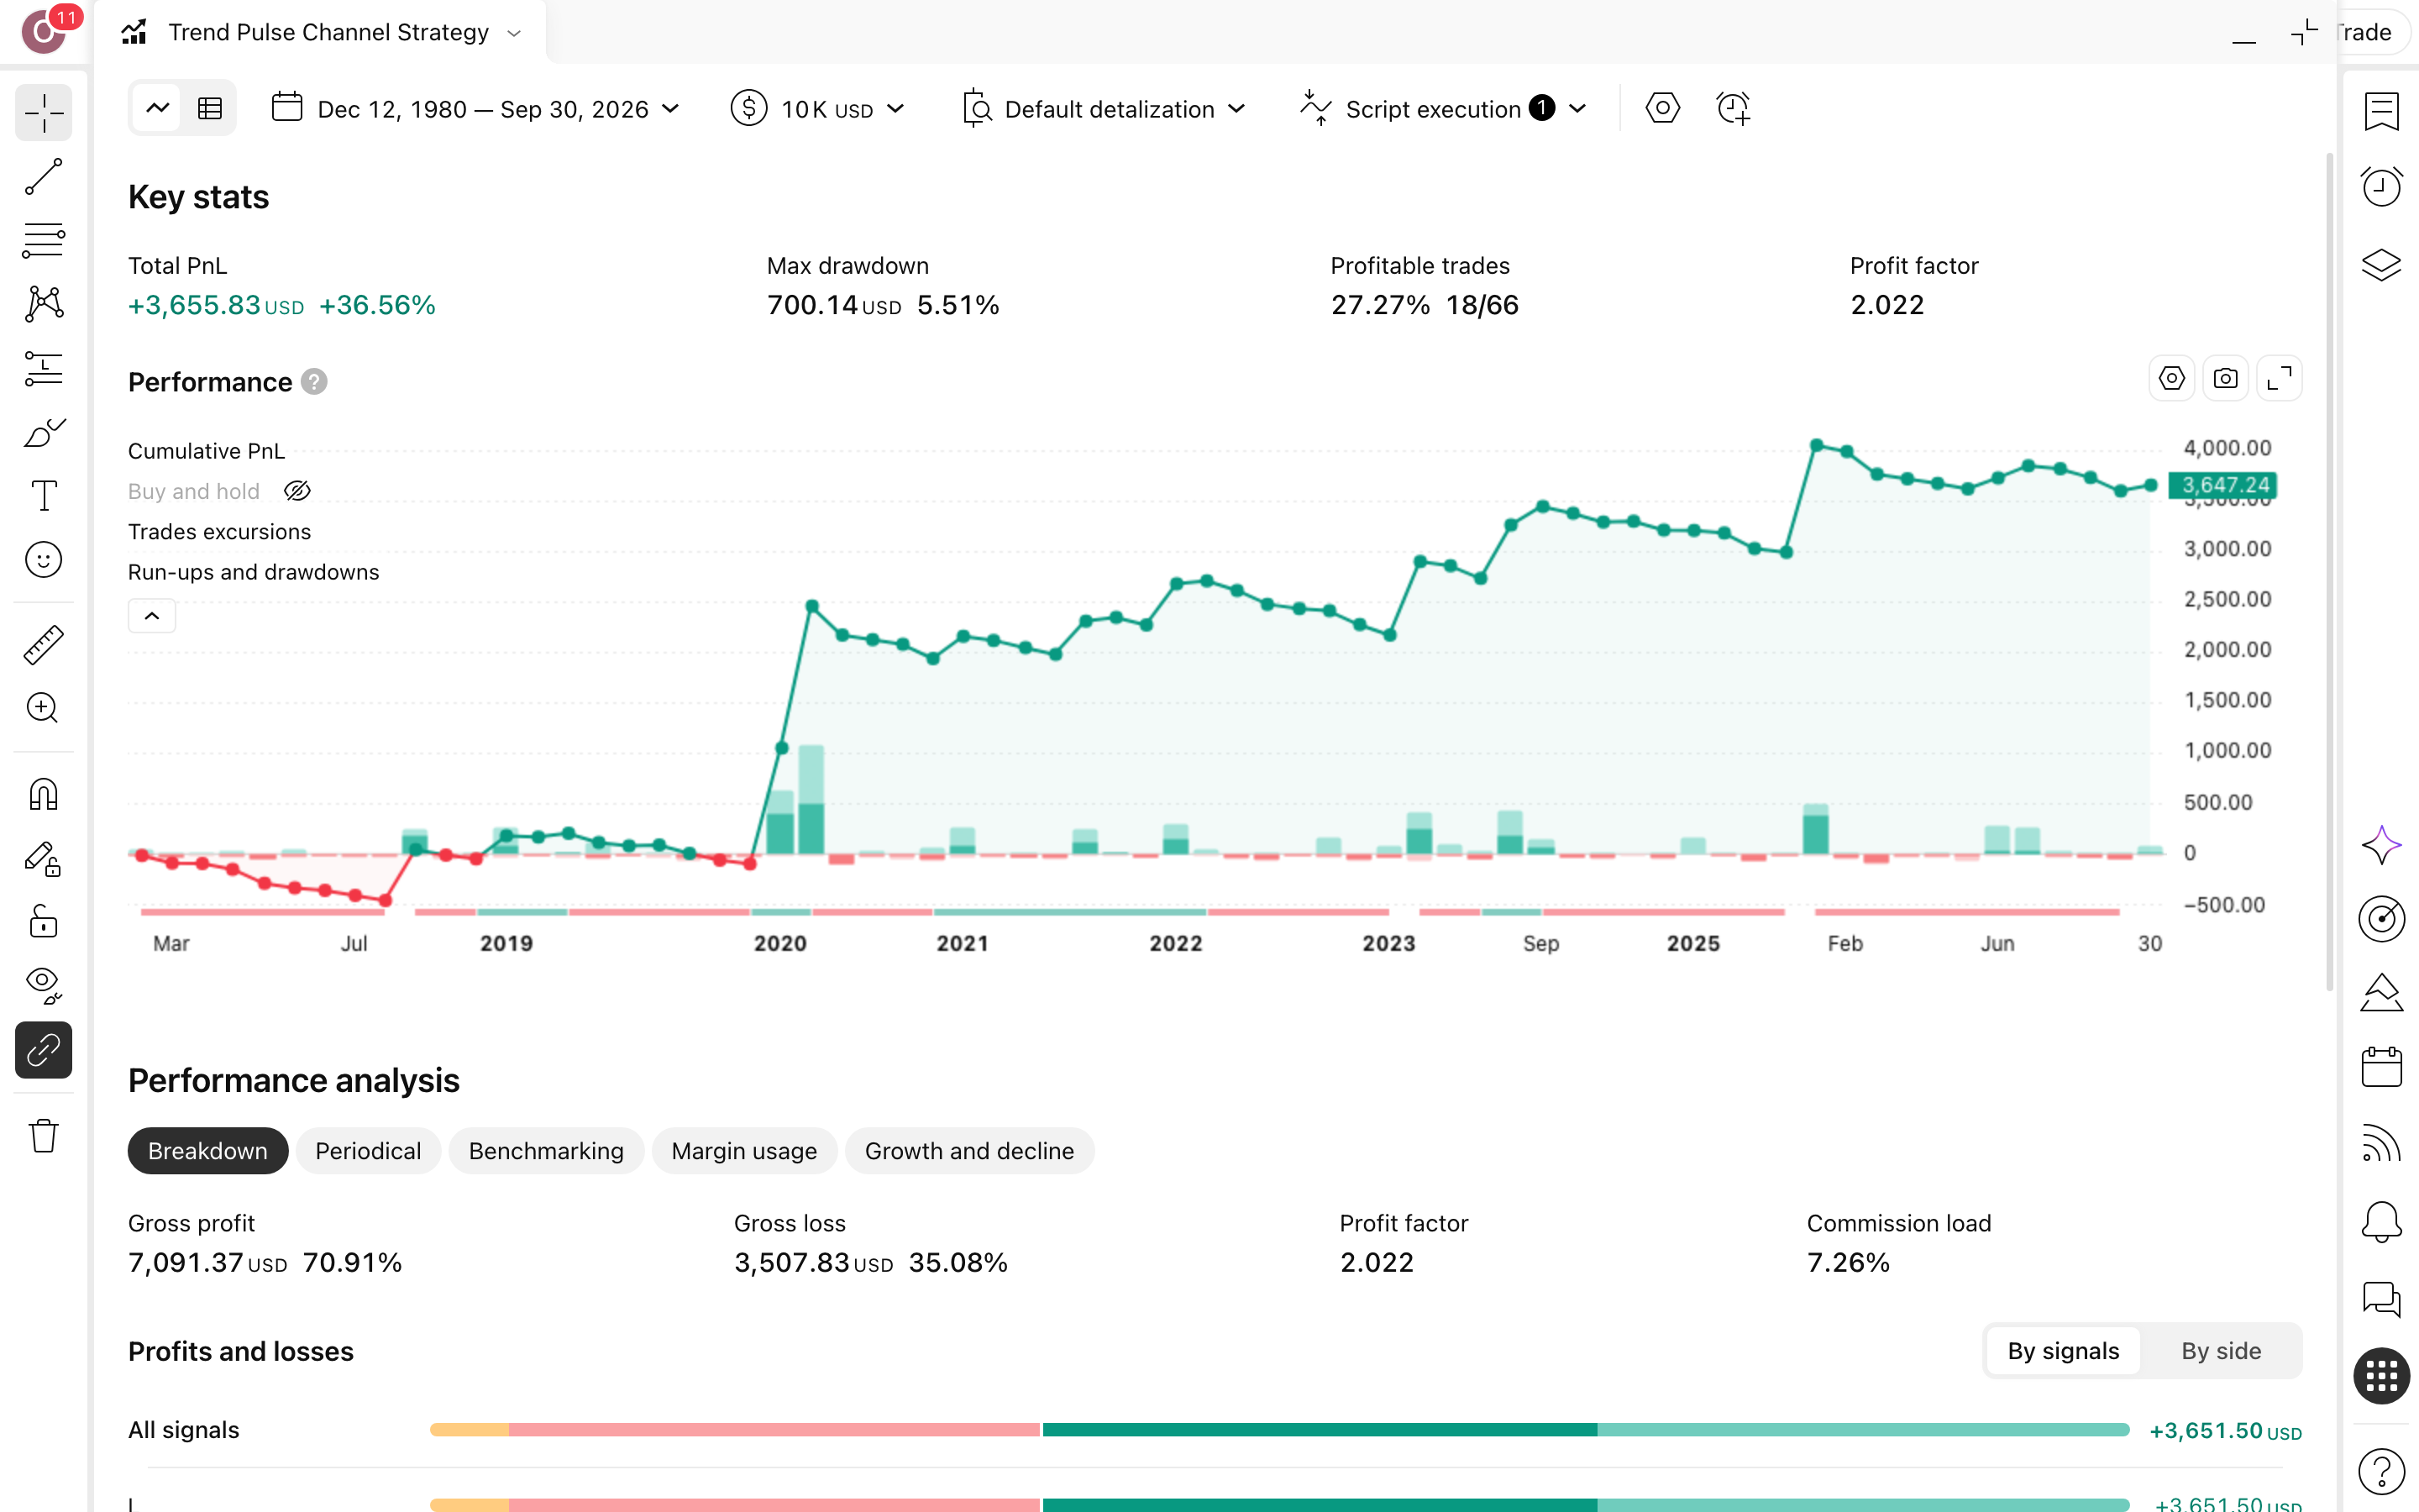The image size is (2419, 1512).
Task: Toggle lock all drawing tools
Action: (43, 921)
